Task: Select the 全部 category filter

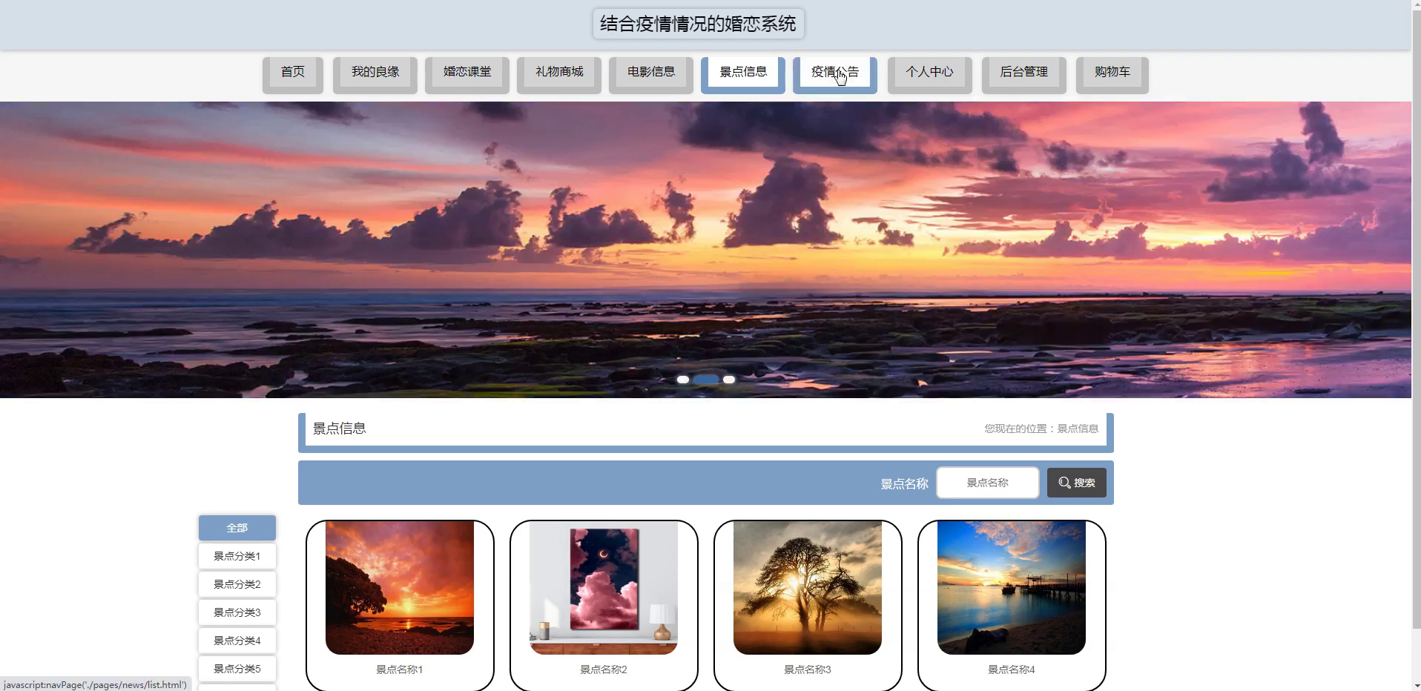Action: point(237,528)
